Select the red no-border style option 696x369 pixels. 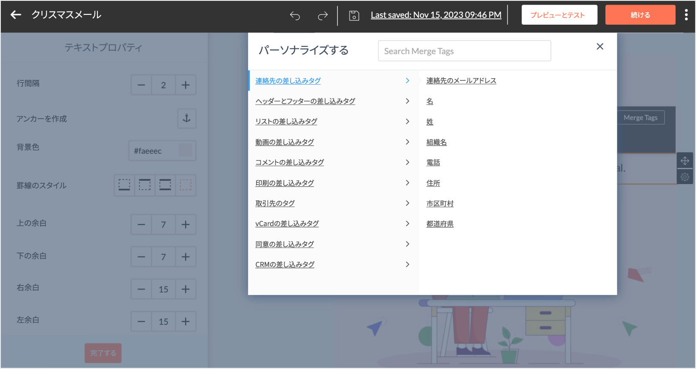point(185,185)
